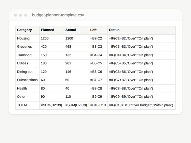The width and height of the screenshot is (191, 143).
Task: Select the =IF(C8>B8 status formula
Action: click(x=142, y=89)
